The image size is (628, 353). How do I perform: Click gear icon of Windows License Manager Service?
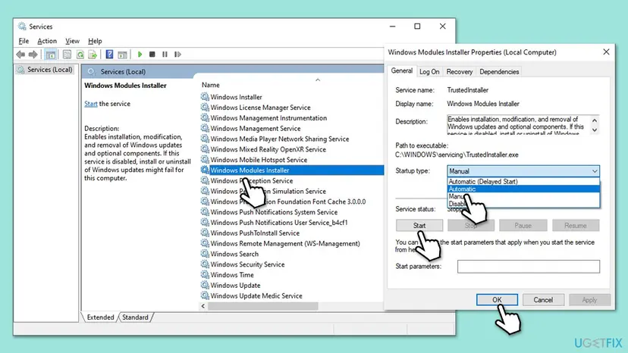point(205,108)
